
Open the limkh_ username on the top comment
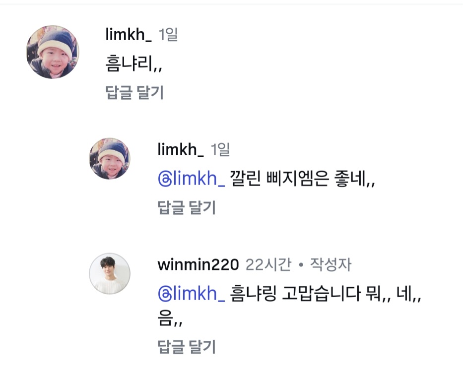(x=128, y=35)
